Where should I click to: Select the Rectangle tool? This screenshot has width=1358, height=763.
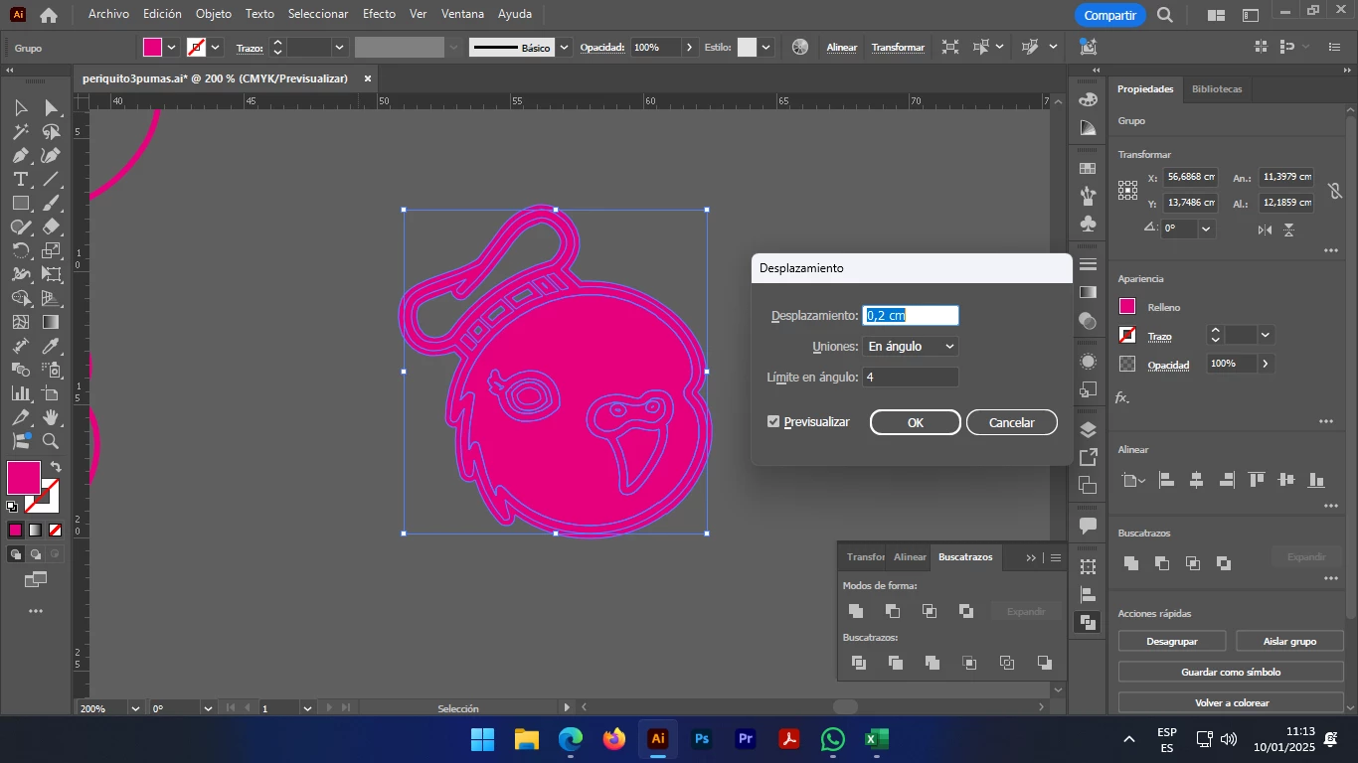(x=21, y=203)
